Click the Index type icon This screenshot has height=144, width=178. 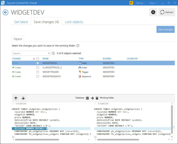click(x=80, y=67)
